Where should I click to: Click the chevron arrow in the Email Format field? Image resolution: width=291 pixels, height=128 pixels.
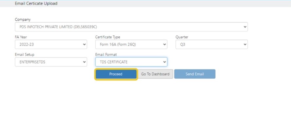pos(165,62)
